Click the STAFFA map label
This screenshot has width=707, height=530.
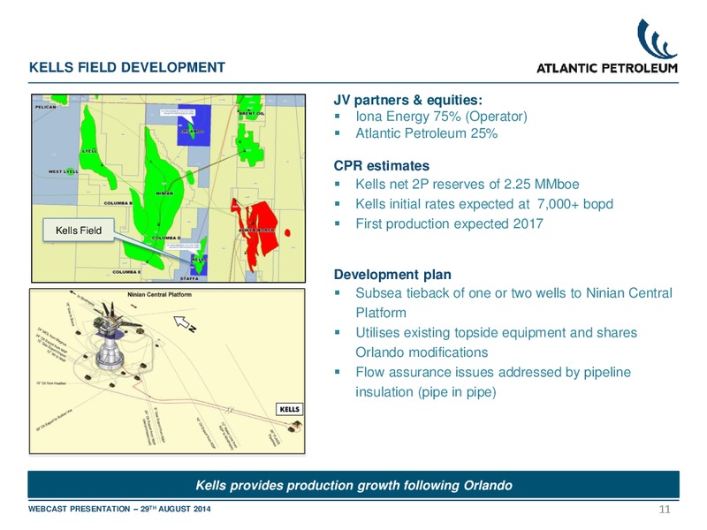189,278
